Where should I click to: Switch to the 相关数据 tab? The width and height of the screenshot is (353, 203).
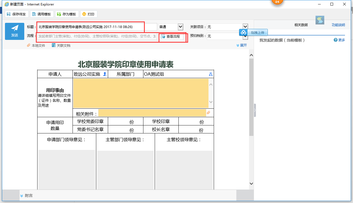[x=301, y=25]
